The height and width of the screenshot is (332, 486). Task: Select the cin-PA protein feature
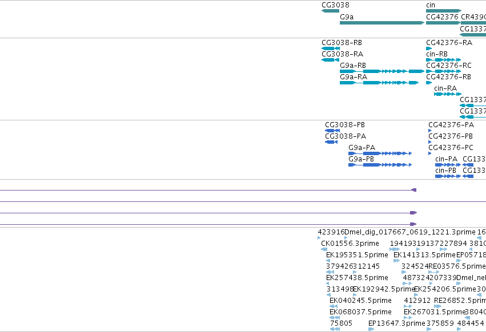448,165
